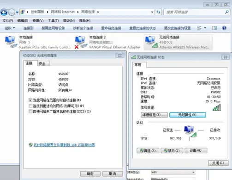
Task: Click the 01:30:50 duration value
Action: [x=214, y=97]
